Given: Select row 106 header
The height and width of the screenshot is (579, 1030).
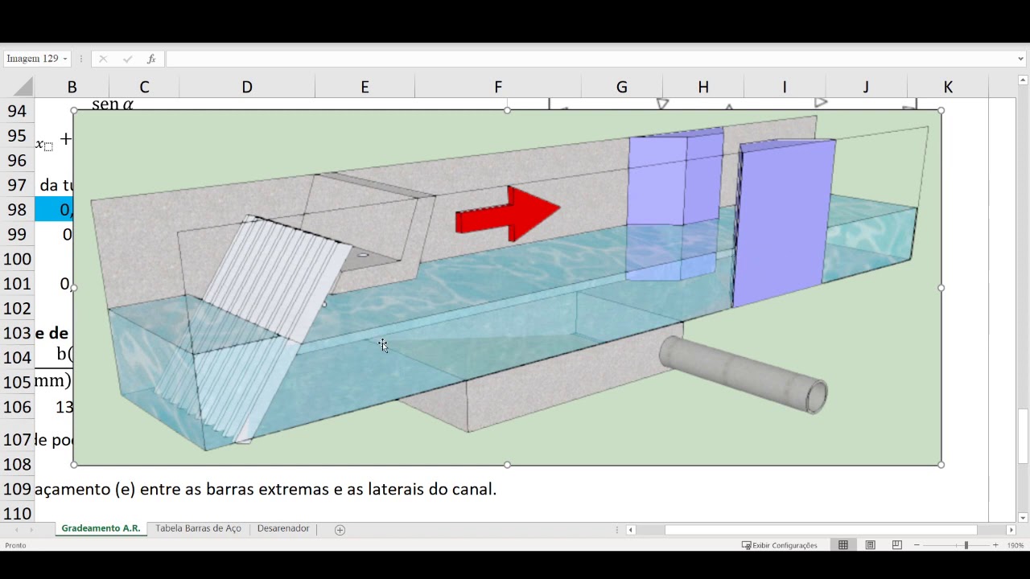Looking at the screenshot, I should (17, 407).
